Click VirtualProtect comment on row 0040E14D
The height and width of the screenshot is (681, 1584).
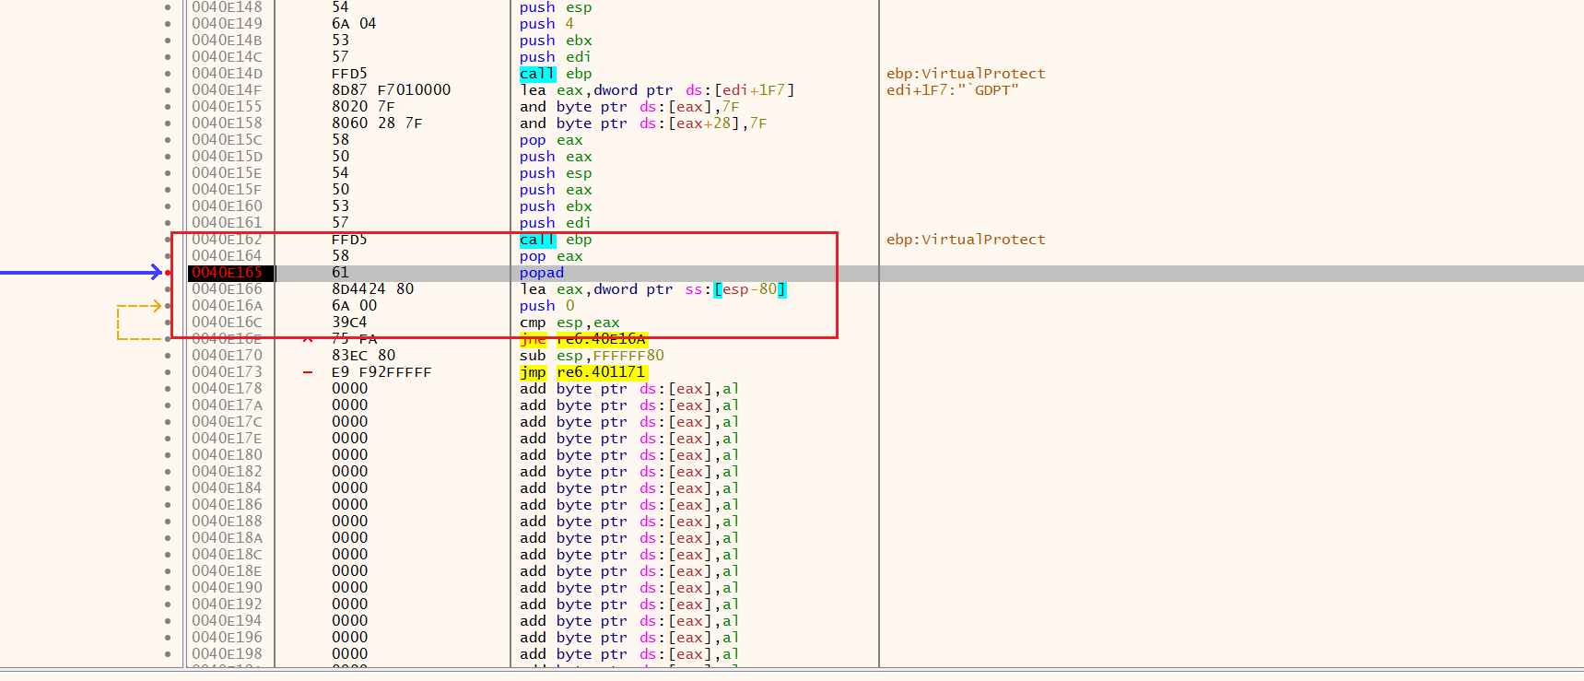(x=966, y=74)
